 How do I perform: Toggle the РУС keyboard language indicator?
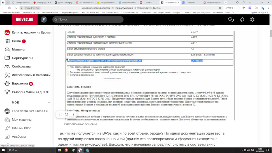point(252,150)
